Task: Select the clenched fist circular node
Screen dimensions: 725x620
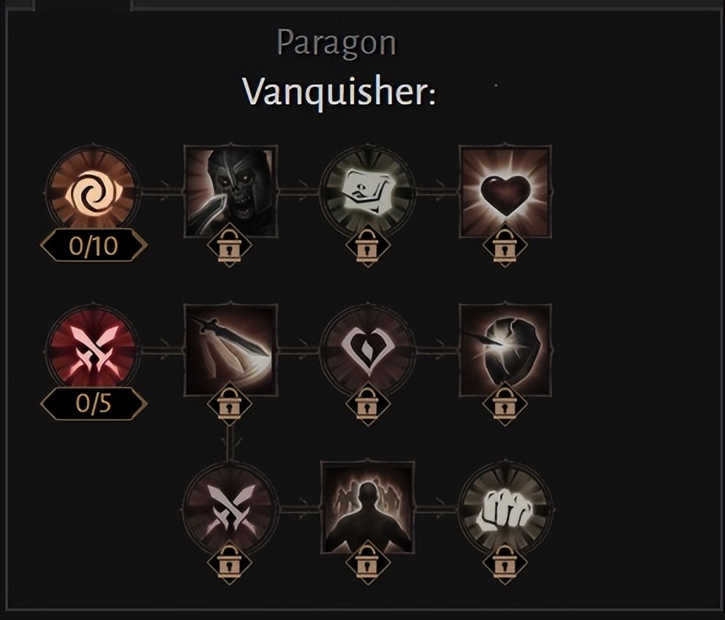Action: [505, 508]
